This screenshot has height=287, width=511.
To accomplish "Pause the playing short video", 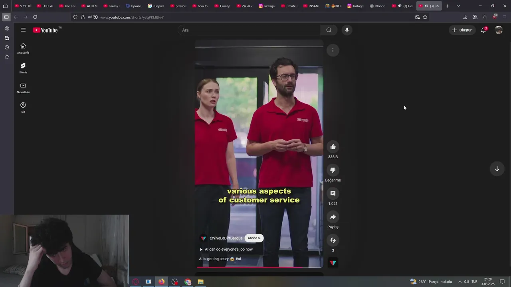I will coord(259,153).
